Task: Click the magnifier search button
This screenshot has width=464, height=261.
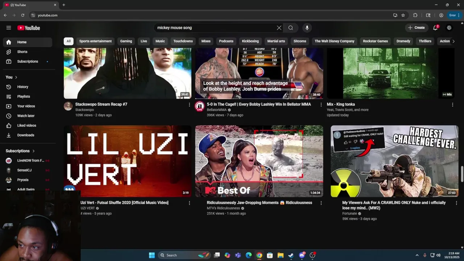Action: click(291, 28)
